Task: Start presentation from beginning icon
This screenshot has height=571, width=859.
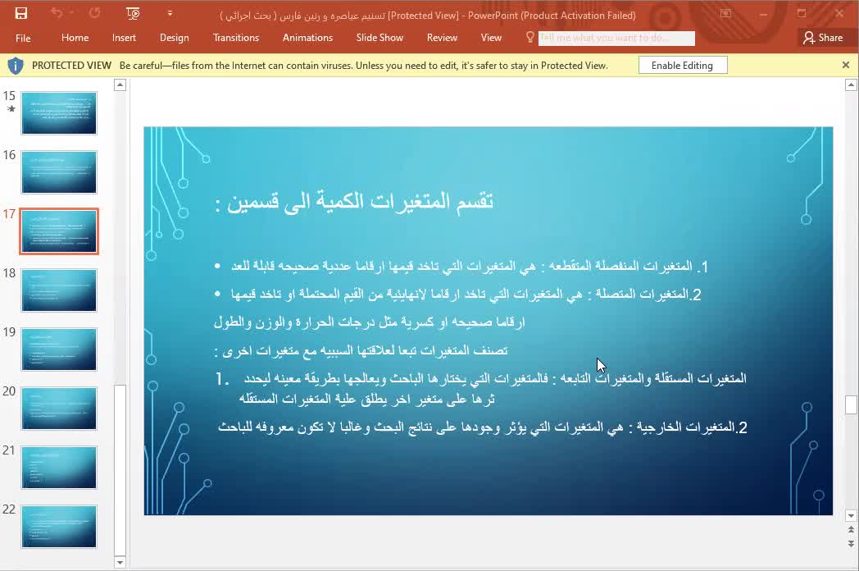Action: [x=133, y=13]
